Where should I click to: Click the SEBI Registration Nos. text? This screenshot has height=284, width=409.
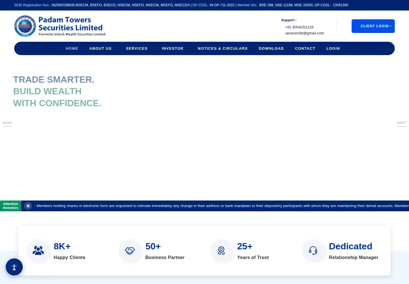click(32, 5)
